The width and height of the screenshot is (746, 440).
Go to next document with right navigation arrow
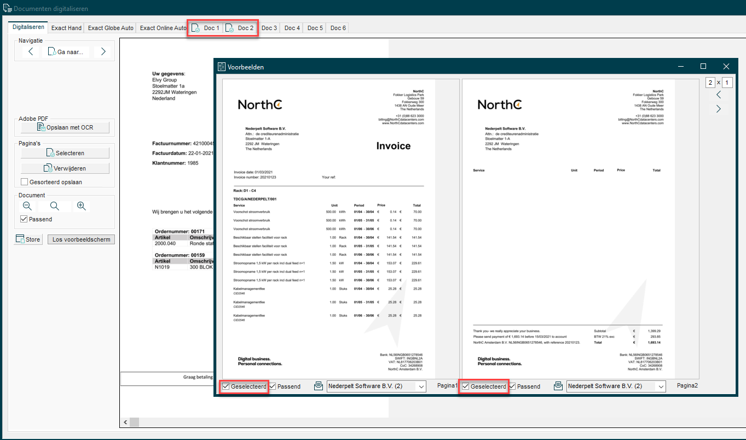point(103,52)
